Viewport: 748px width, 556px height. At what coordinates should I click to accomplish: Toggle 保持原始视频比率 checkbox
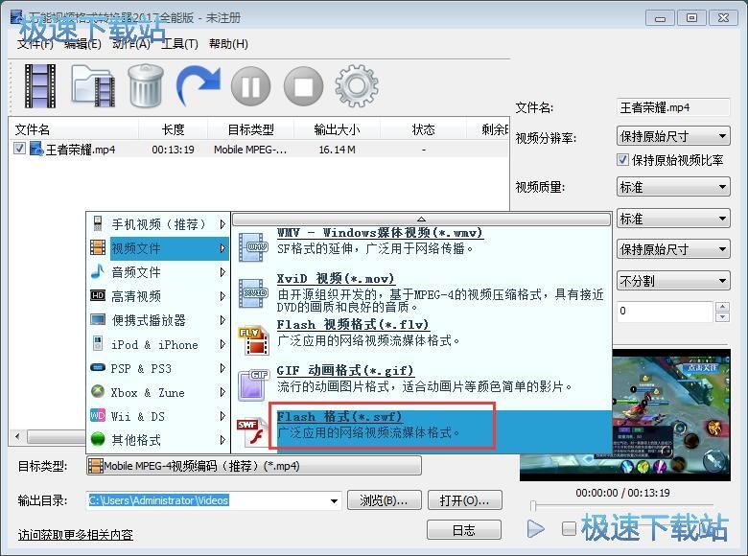(622, 160)
